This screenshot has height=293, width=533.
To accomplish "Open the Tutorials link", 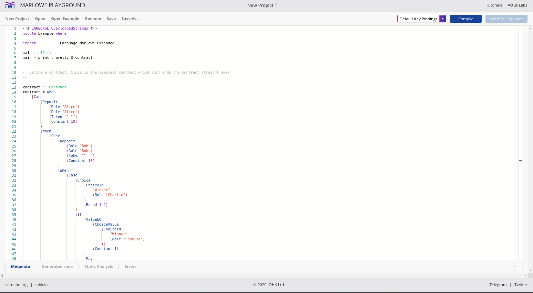I will click(494, 5).
